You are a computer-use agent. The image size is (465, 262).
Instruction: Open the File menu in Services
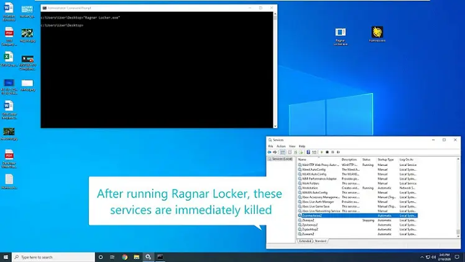(x=270, y=147)
